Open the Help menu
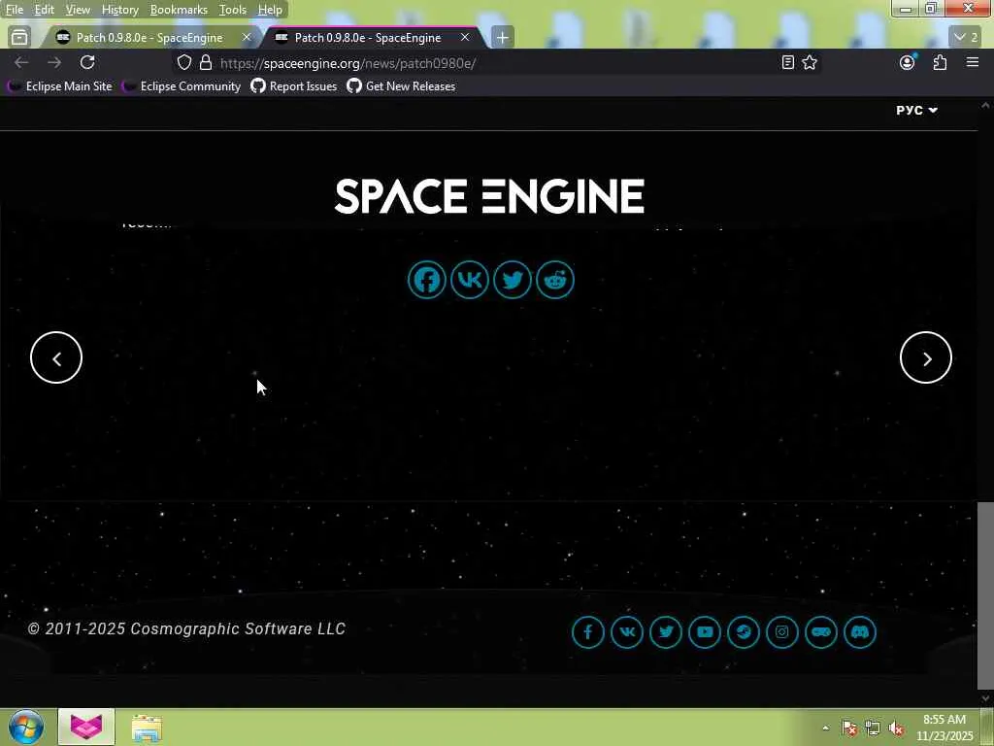The image size is (994, 746). 270,10
